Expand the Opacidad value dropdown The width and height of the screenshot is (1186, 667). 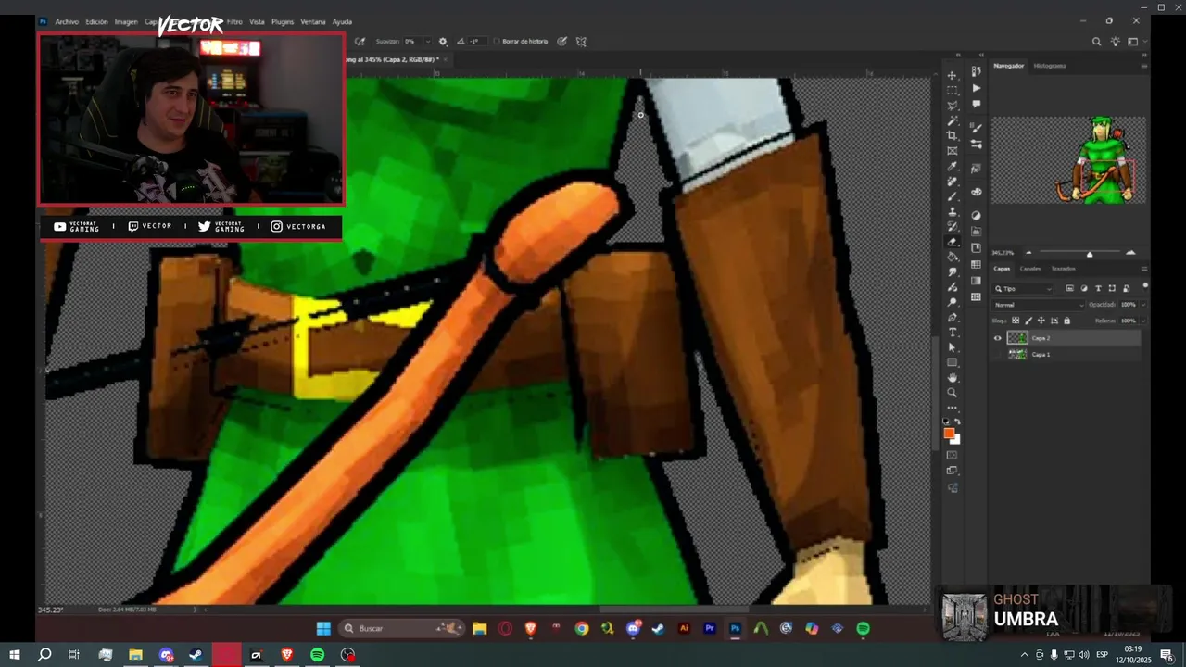click(x=1143, y=305)
